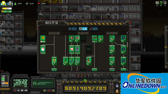Show the previous pager message
The width and height of the screenshot is (168, 94).
(45, 91)
